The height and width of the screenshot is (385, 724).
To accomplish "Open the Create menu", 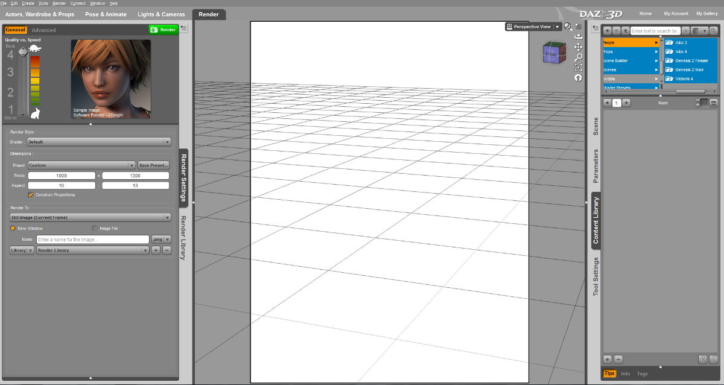I will pyautogui.click(x=28, y=3).
